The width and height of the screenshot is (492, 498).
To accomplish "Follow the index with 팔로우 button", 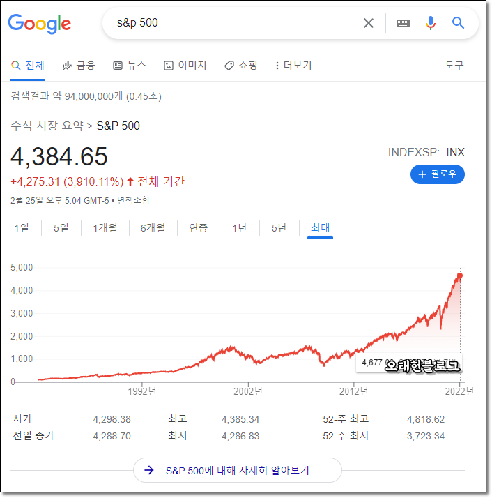I will click(438, 174).
